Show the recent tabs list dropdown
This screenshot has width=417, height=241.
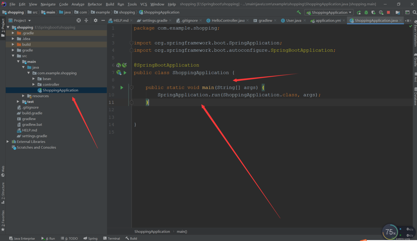pyautogui.click(x=408, y=21)
